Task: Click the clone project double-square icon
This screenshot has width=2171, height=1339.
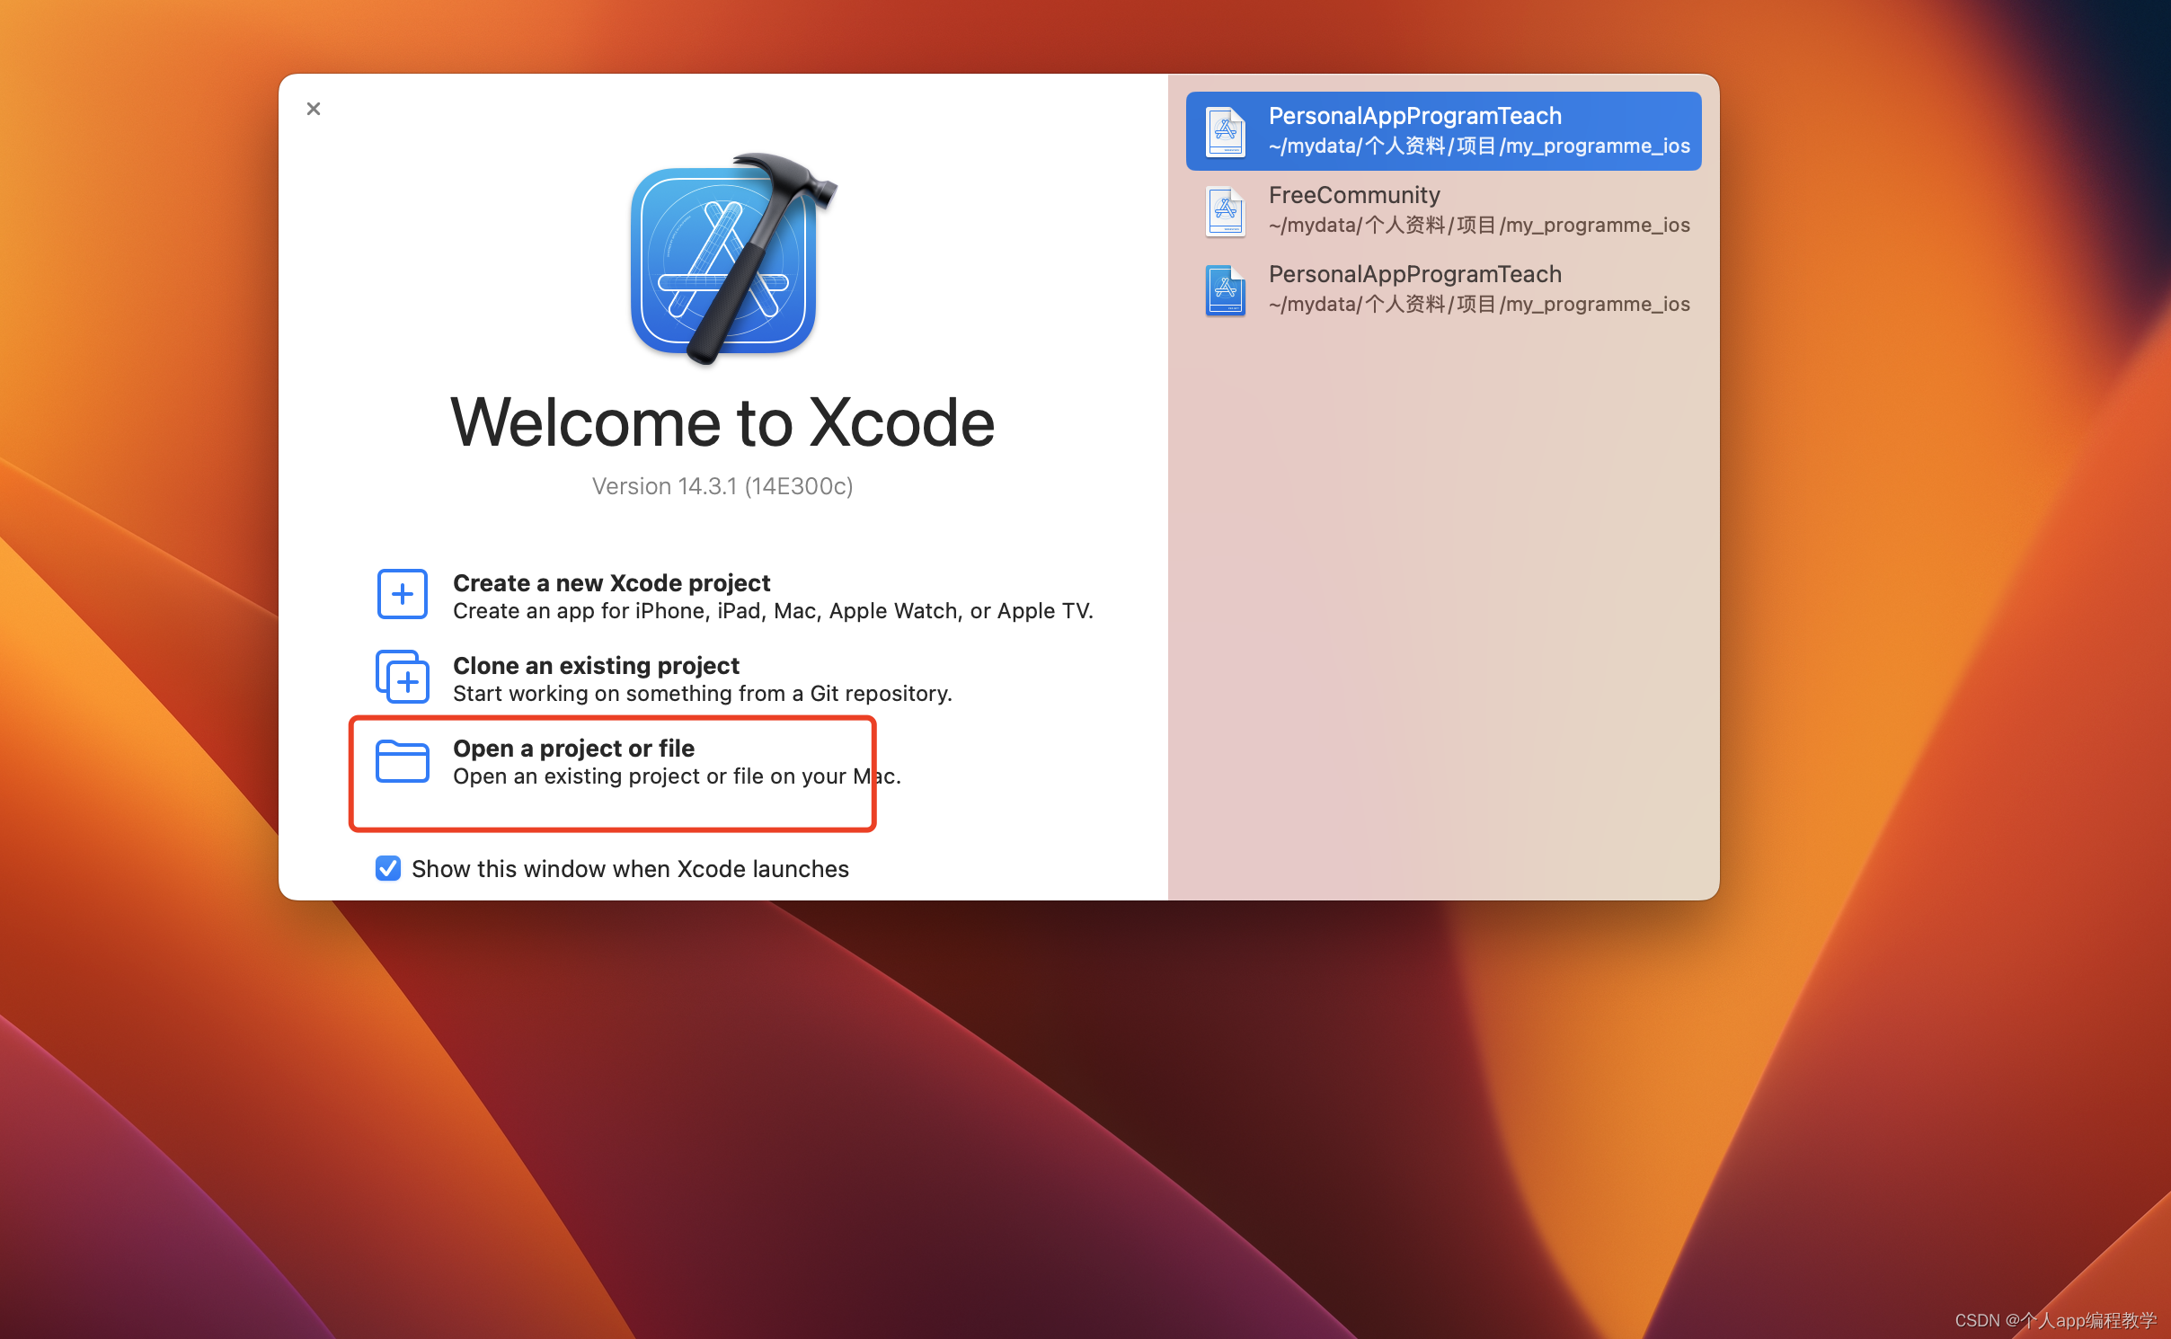Action: [x=402, y=677]
